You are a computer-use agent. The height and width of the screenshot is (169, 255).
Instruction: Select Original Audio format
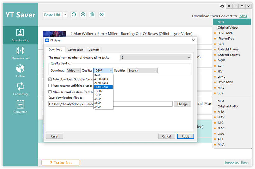[232, 106]
